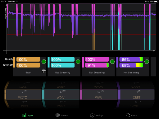This screenshot has width=159, height=119.
Task: Tap the battery indicator in status bar
Action: 156,2
